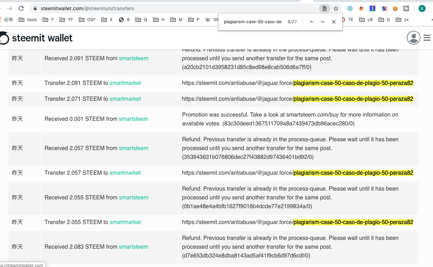Open the Wikipedia W bookmark
Screen dimensions: 433x267
point(212,20)
